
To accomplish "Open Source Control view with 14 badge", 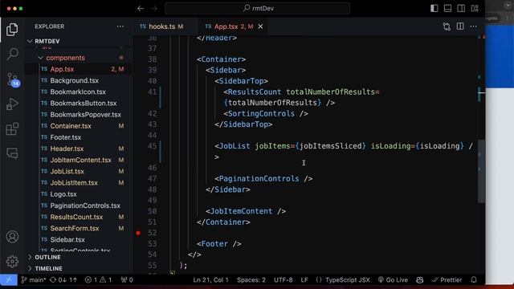I will coord(13,79).
